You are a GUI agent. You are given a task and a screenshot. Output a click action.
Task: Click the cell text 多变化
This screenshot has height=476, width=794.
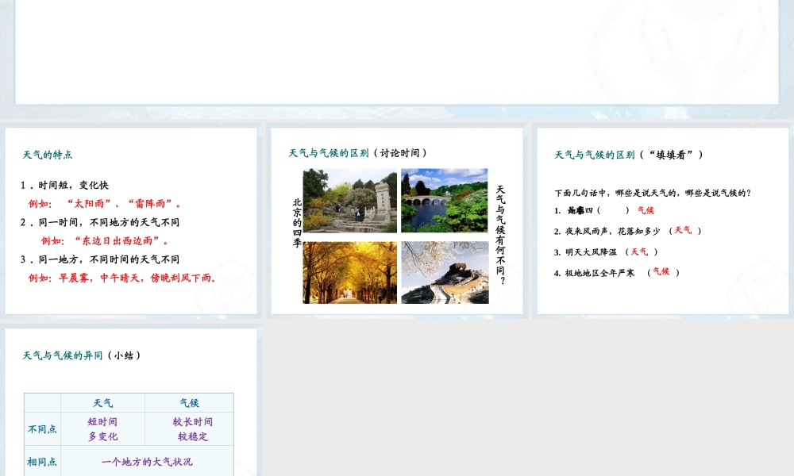click(x=102, y=436)
